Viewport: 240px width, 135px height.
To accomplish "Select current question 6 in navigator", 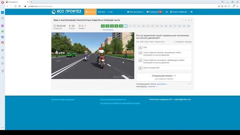I will coord(125,26).
